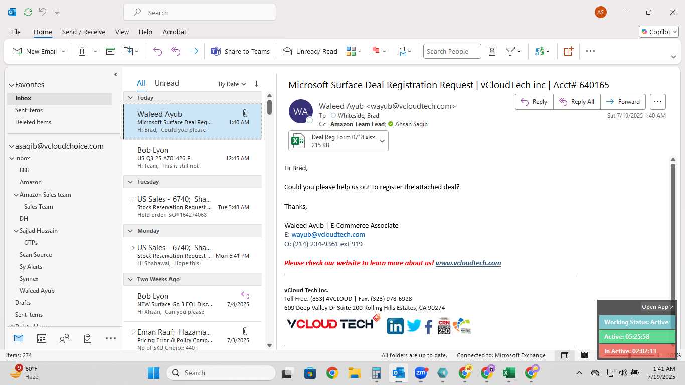Switch to Tasks view icon
This screenshot has width=685, height=385.
88,338
